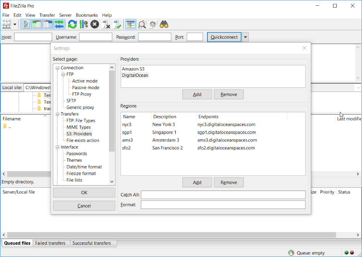Refresh file and folder lists
The width and height of the screenshot is (362, 257).
point(72,24)
